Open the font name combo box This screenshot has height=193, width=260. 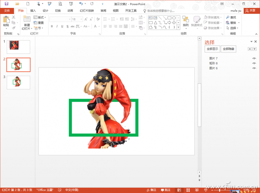(60, 19)
